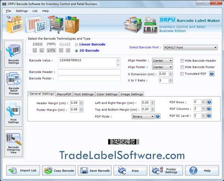Image resolution: width=224 pixels, height=181 pixels.
Task: Open Select Barcode Font dropdown
Action: point(190,48)
